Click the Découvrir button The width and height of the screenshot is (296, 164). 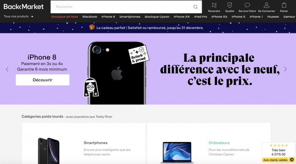(42, 80)
